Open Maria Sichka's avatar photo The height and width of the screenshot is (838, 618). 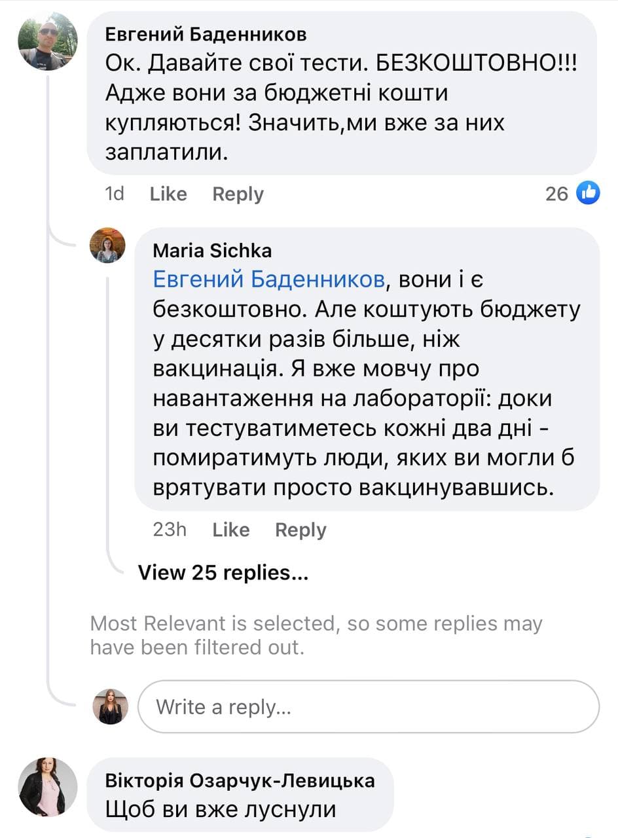(107, 246)
